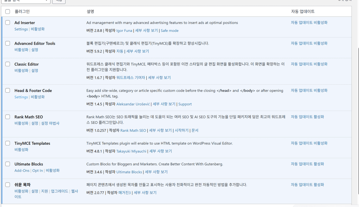The width and height of the screenshot is (359, 207).
Task: Open 쉬운 목차 설정 link
Action: point(35,191)
